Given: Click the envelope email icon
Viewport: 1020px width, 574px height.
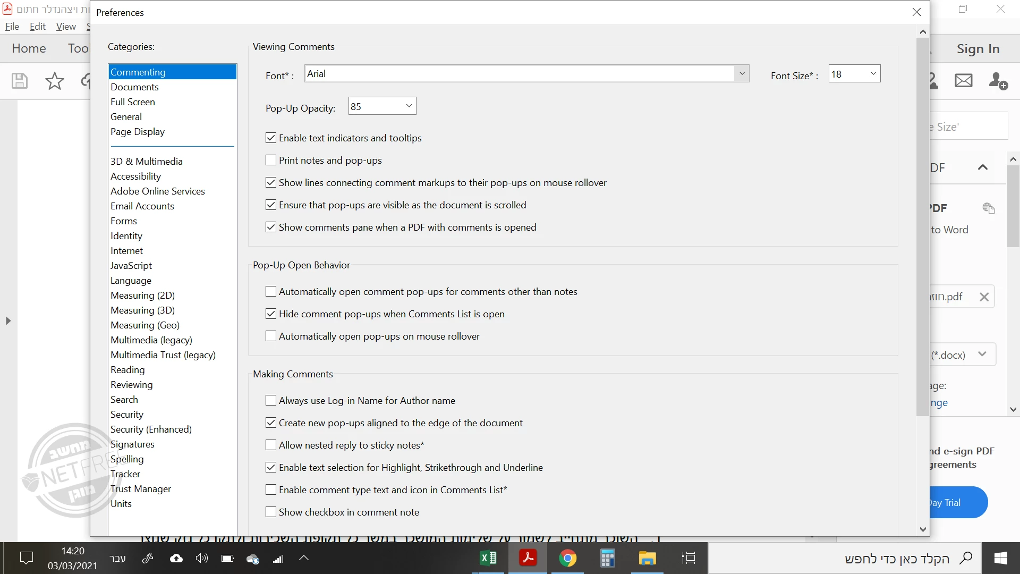Looking at the screenshot, I should point(963,81).
